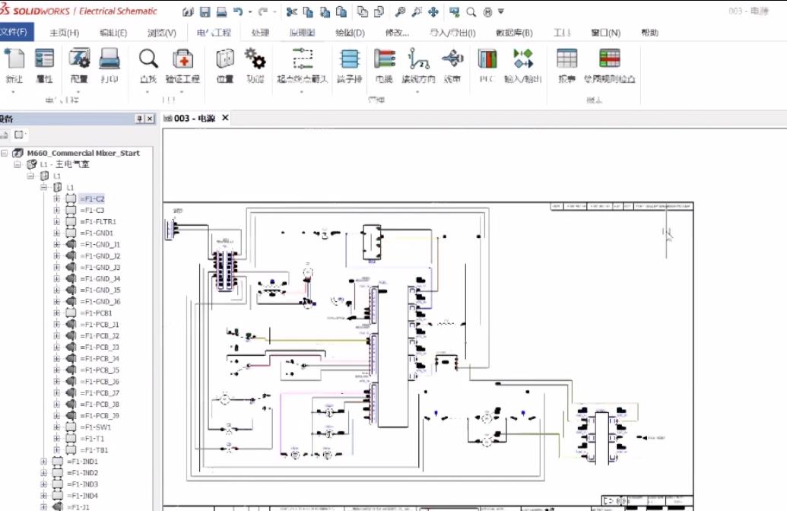The width and height of the screenshot is (787, 511).
Task: Switch to the 电气工程 ribbon tab
Action: [214, 33]
